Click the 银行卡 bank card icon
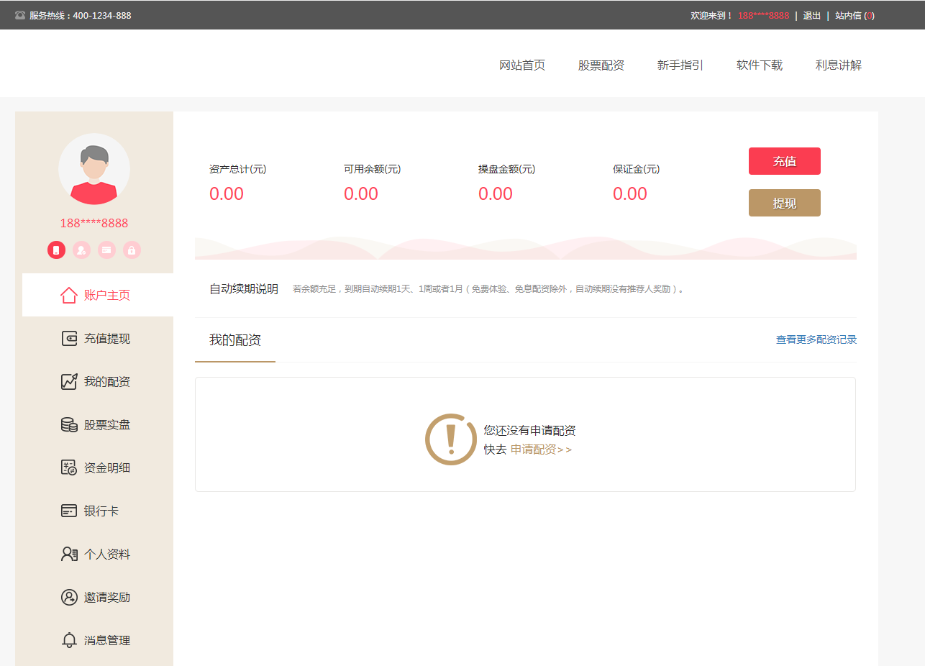The height and width of the screenshot is (666, 925). coord(69,511)
